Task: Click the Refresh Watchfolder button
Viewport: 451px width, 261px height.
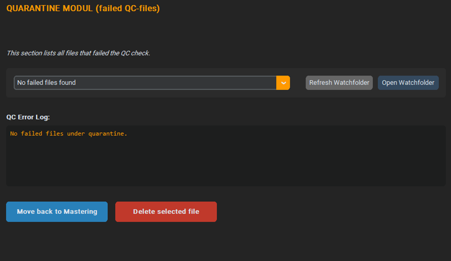Action: 339,83
